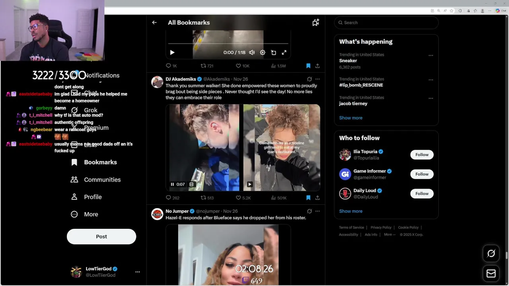Open options for Sneaker trend

tap(431, 56)
